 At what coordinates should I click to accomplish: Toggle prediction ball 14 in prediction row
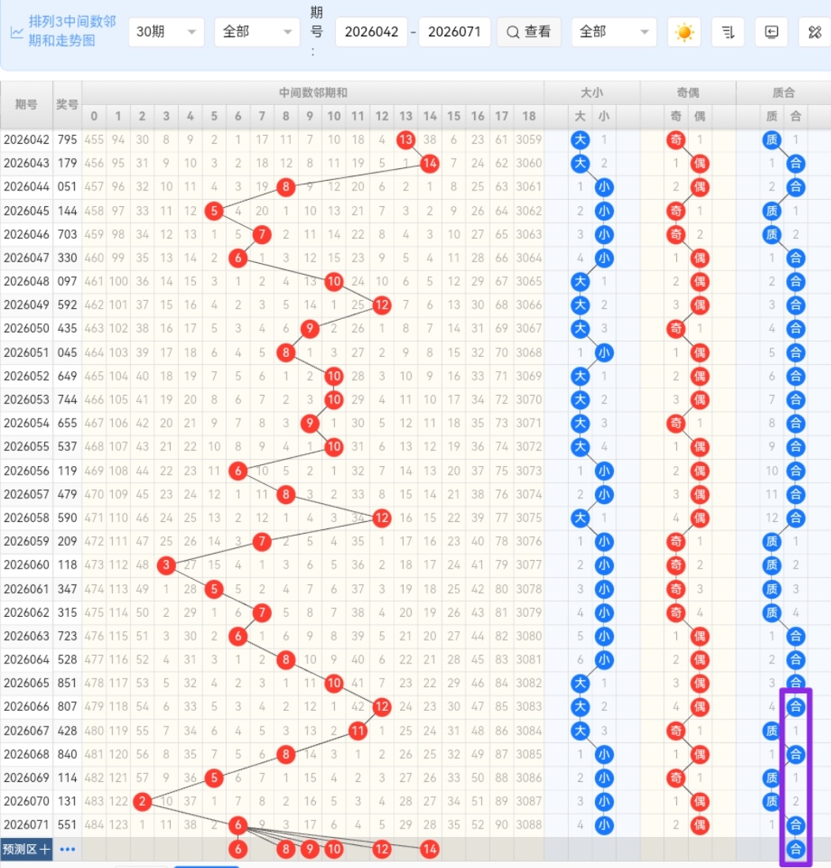[430, 849]
